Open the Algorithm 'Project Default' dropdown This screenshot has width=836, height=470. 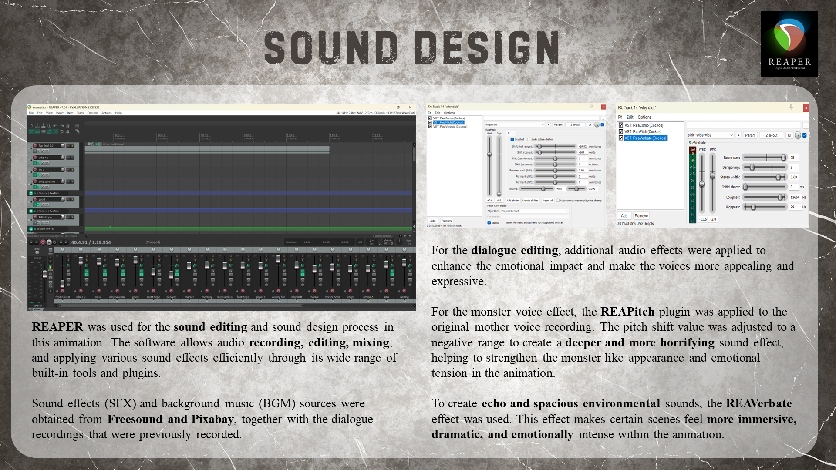[x=535, y=211]
